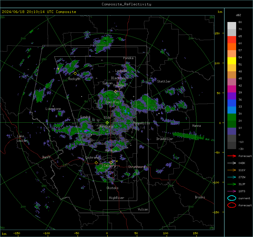Select the blue 36 dBZ legend swatch
Screen dimensions: 253x237
232,103
